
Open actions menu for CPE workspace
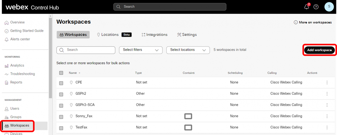pos(327,82)
